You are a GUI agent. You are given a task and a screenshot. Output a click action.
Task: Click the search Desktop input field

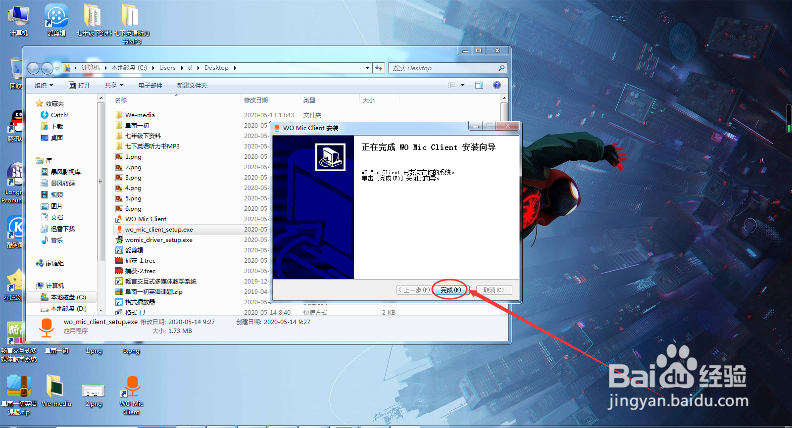447,68
